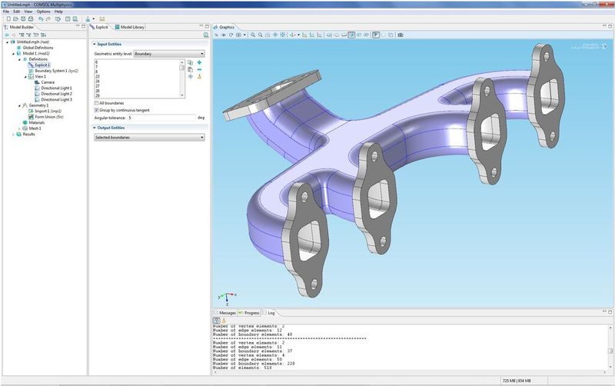Image resolution: width=615 pixels, height=386 pixels.
Task: Open the Selected boundaries output dropdown
Action: pyautogui.click(x=149, y=138)
